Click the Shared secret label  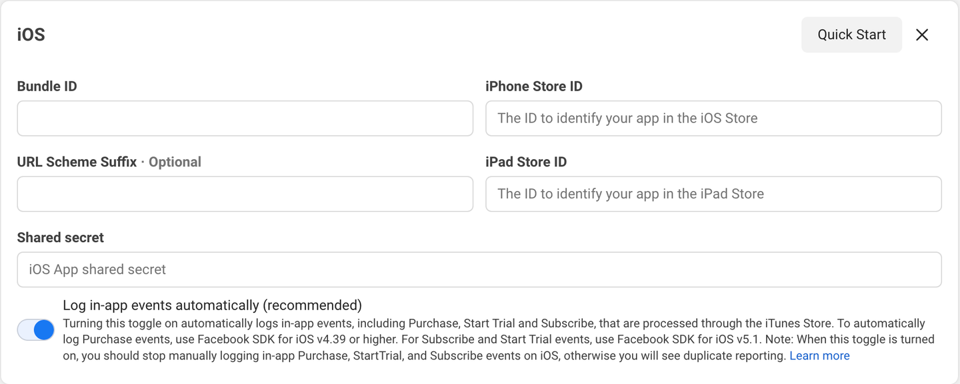tap(61, 238)
